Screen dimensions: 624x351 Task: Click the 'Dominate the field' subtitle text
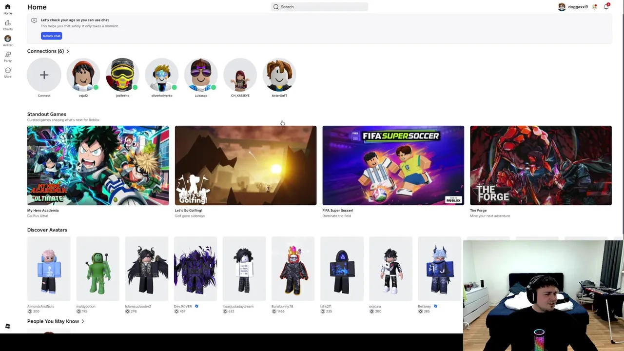tap(336, 216)
